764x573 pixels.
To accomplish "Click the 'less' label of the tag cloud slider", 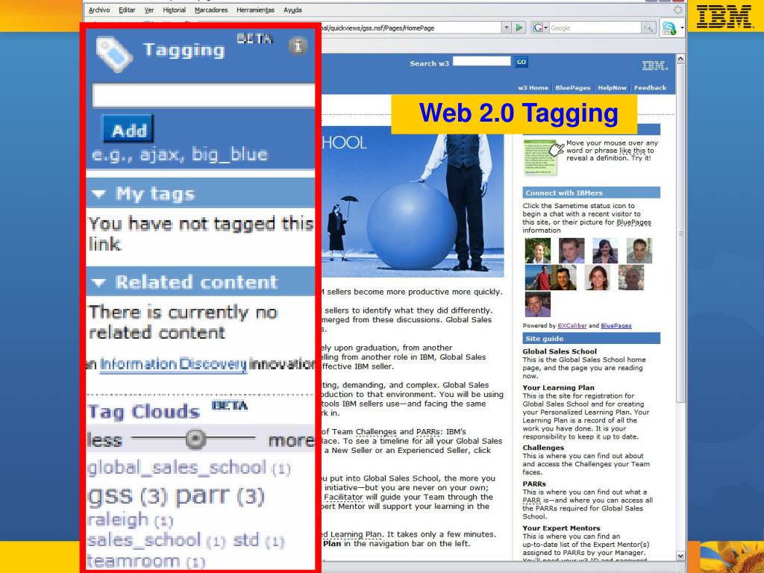I will click(104, 440).
